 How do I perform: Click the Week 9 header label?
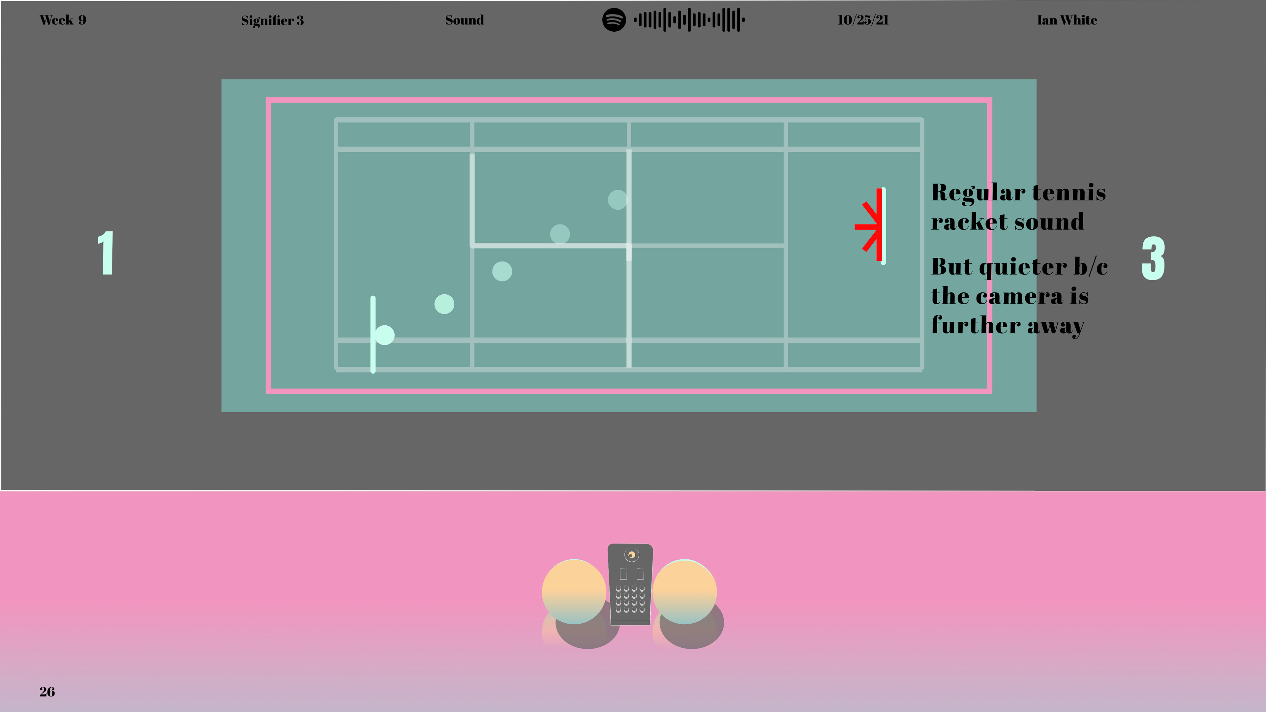tap(63, 20)
